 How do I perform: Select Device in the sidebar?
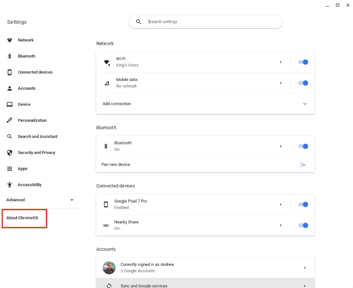click(10, 104)
